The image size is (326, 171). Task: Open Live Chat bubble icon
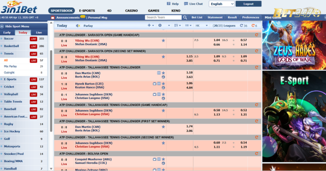pos(186,4)
